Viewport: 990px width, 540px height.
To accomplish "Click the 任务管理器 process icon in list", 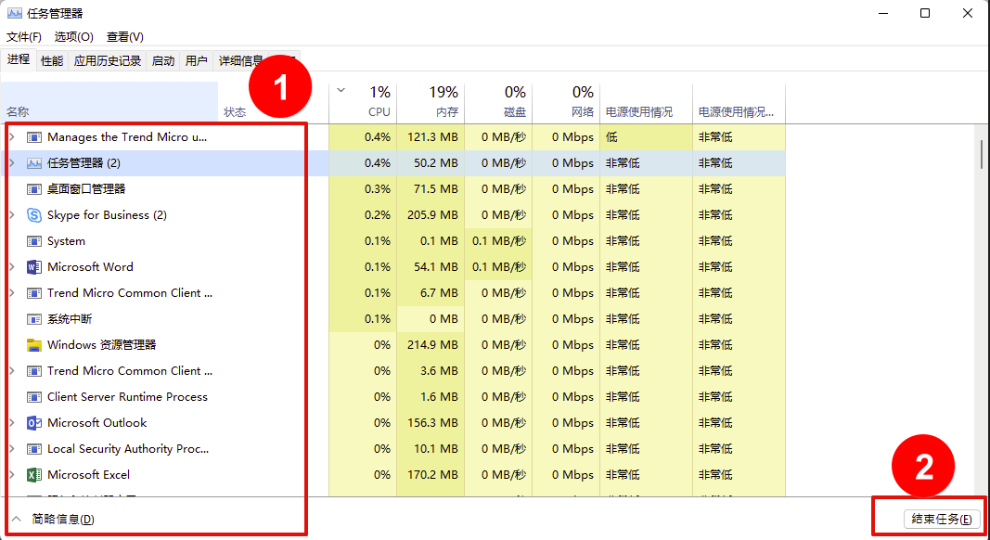I will [34, 163].
